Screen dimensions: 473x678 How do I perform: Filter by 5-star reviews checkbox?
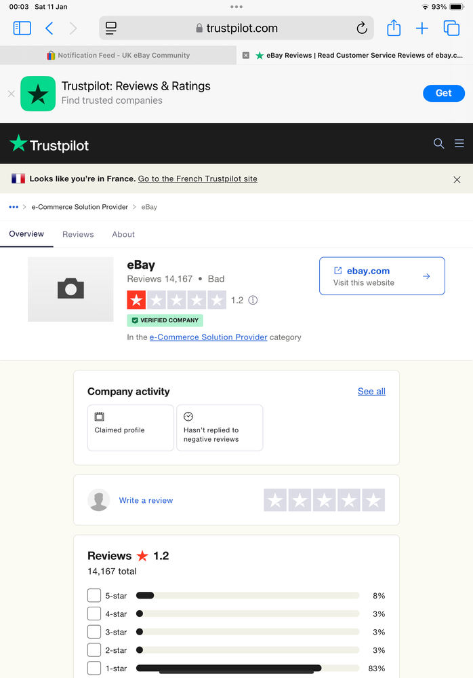[94, 595]
